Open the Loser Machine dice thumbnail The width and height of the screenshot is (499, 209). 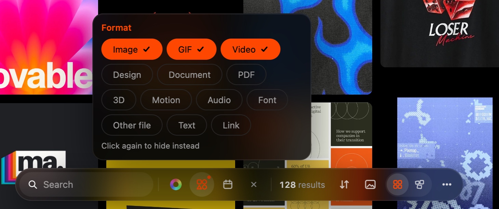pos(440,33)
